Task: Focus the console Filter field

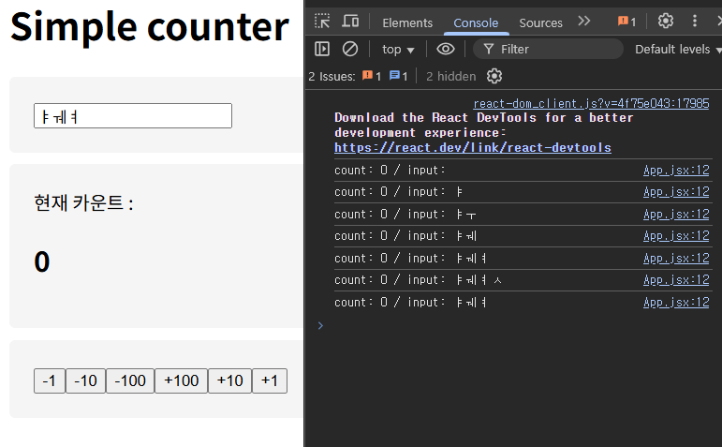Action: point(548,49)
